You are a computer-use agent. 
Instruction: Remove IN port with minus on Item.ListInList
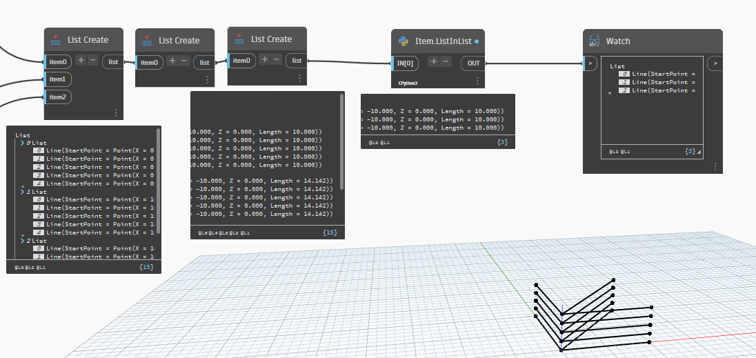(x=446, y=61)
